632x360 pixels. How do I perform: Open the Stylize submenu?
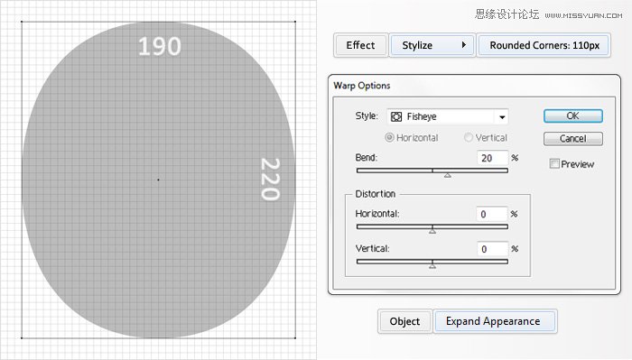click(432, 45)
